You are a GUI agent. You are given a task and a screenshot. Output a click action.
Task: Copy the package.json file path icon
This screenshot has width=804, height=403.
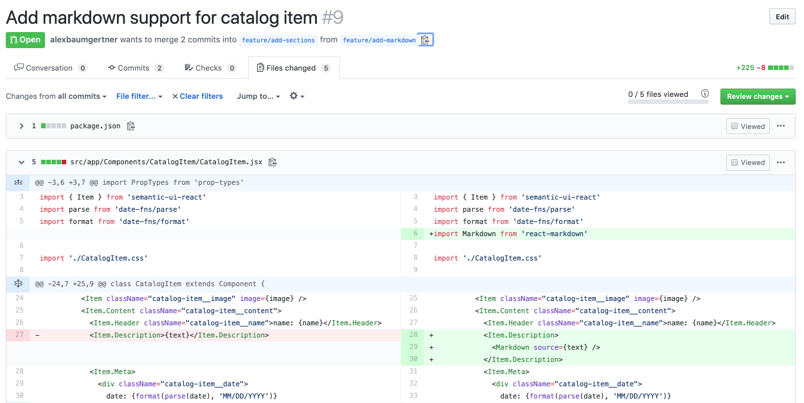(x=131, y=126)
